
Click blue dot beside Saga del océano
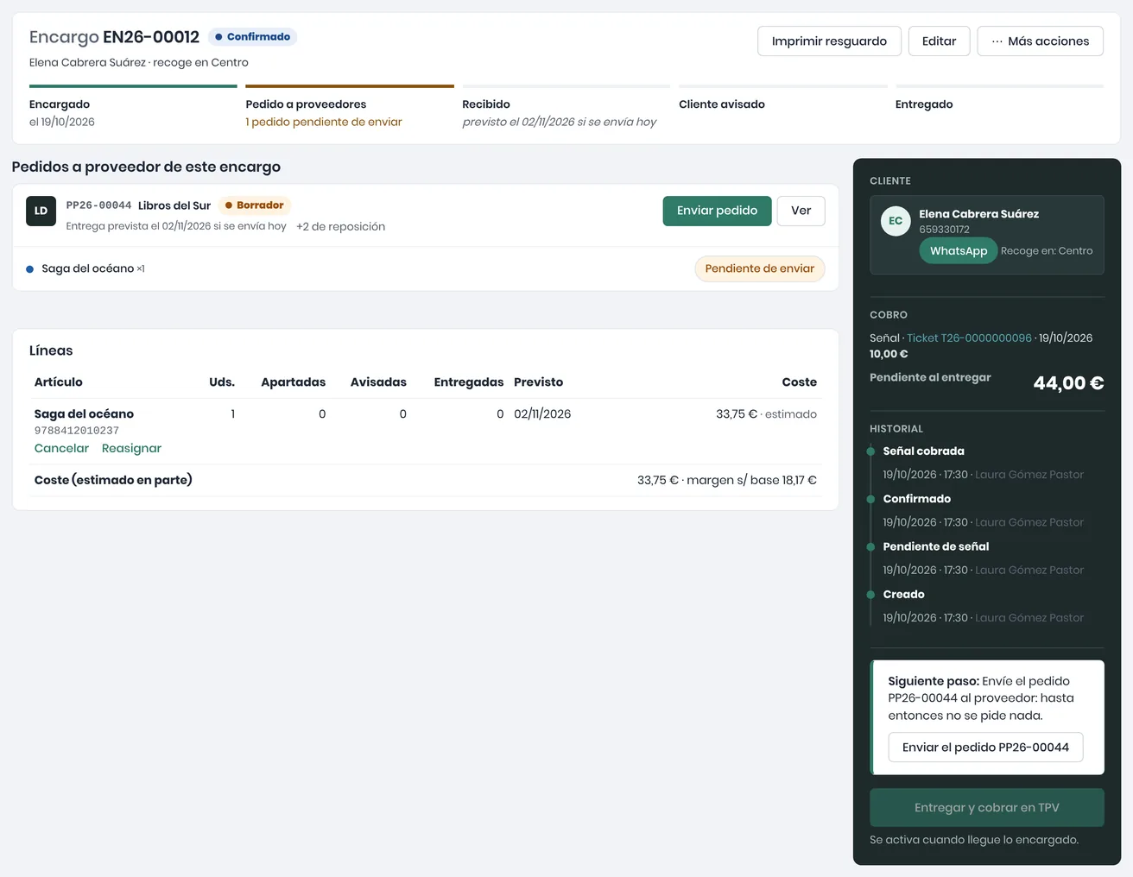(x=30, y=269)
